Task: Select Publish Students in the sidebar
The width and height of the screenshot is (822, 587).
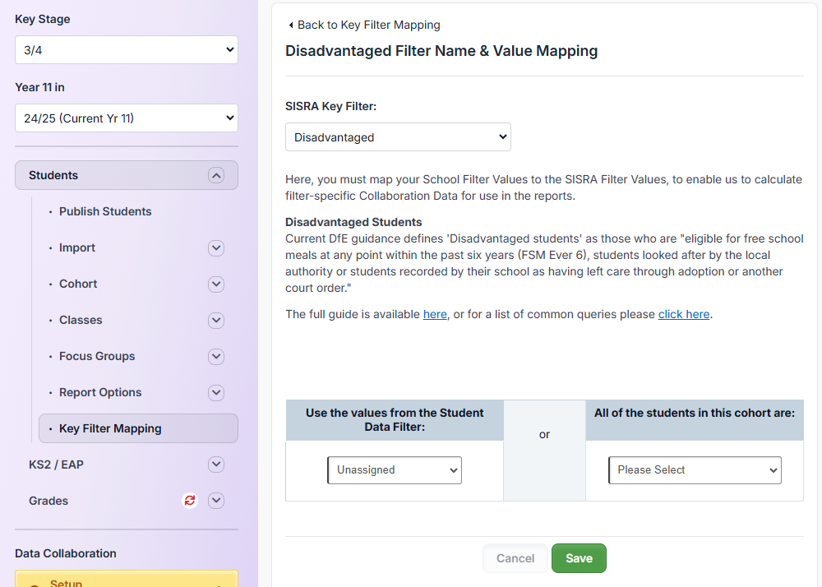Action: pyautogui.click(x=105, y=211)
